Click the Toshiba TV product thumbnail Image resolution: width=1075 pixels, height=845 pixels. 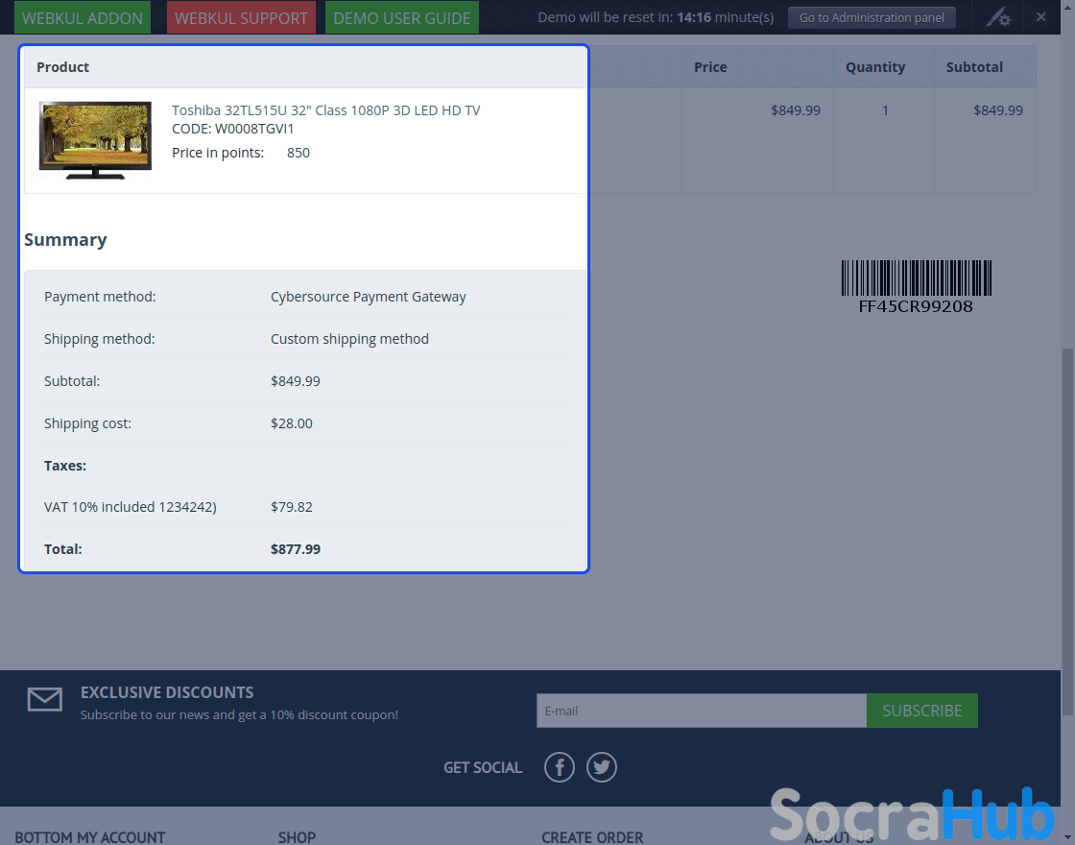pyautogui.click(x=95, y=140)
